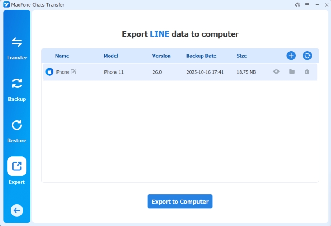The image size is (331, 226).
Task: Select the iPhone 11 backup row
Action: tap(177, 72)
